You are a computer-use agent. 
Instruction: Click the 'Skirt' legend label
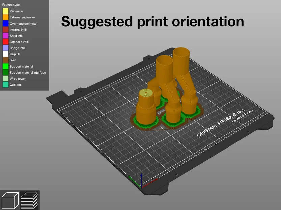click(x=13, y=60)
